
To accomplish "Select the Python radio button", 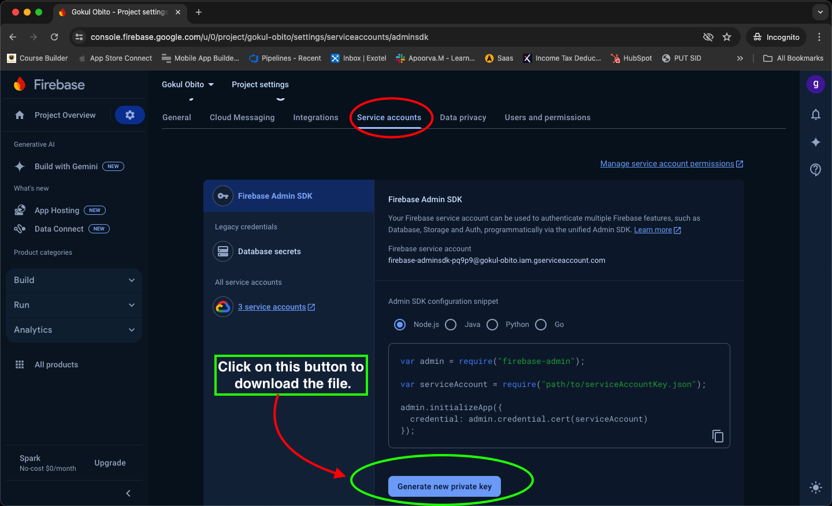I will pyautogui.click(x=492, y=325).
